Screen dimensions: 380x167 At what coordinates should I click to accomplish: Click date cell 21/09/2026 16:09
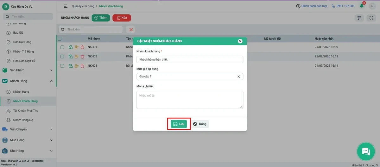coord(326,47)
